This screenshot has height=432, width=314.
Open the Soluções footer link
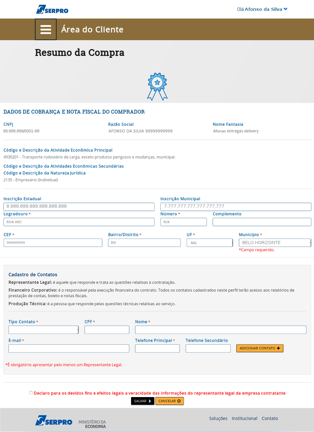218,418
